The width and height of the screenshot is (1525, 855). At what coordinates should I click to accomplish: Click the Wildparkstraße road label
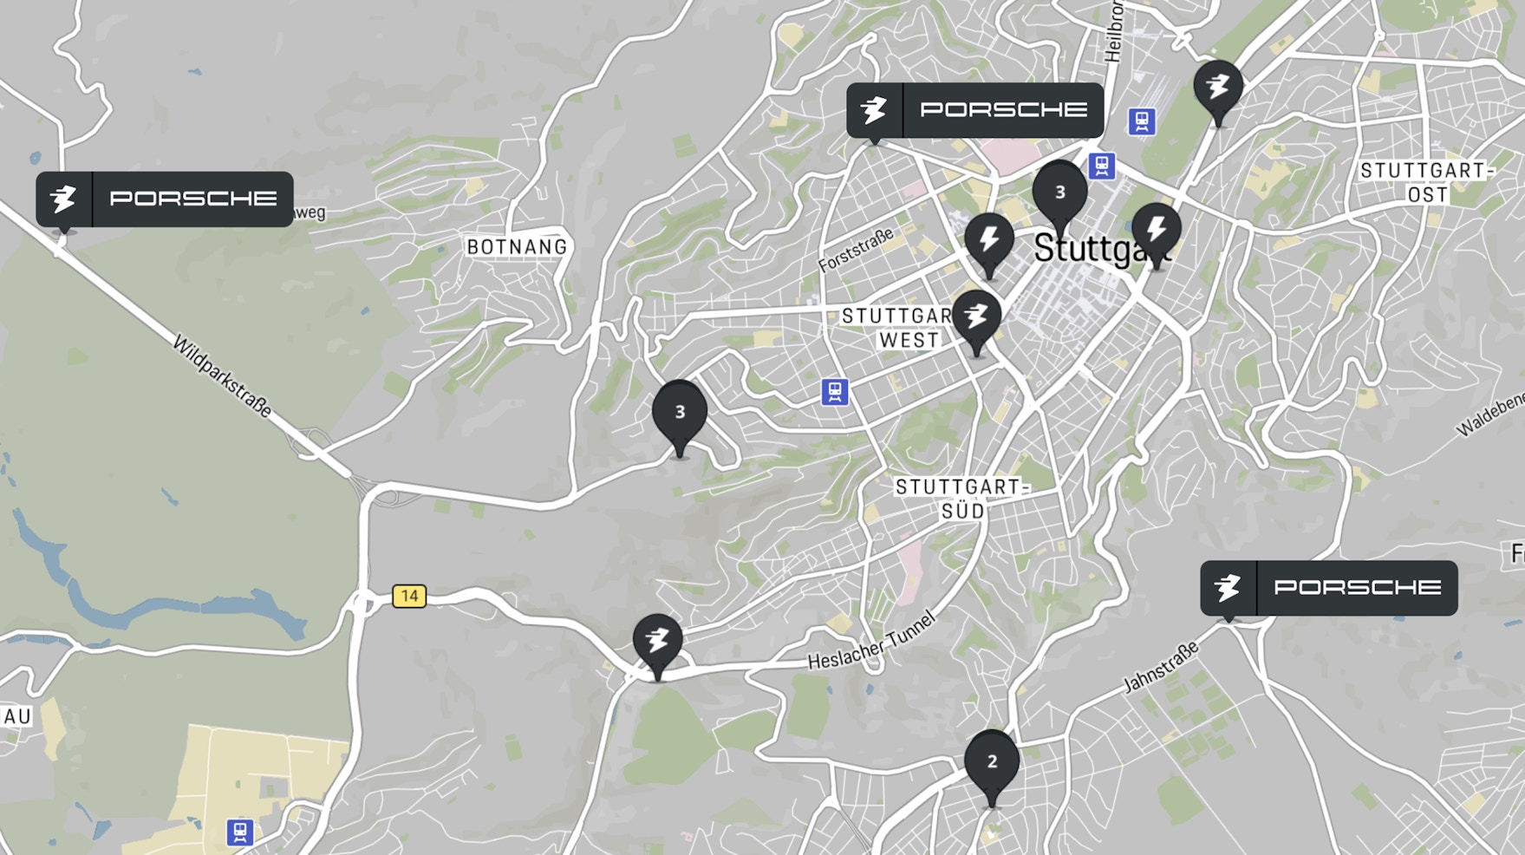[x=222, y=376]
